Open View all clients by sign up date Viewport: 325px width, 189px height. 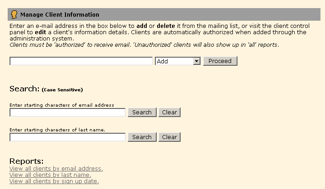coord(54,181)
